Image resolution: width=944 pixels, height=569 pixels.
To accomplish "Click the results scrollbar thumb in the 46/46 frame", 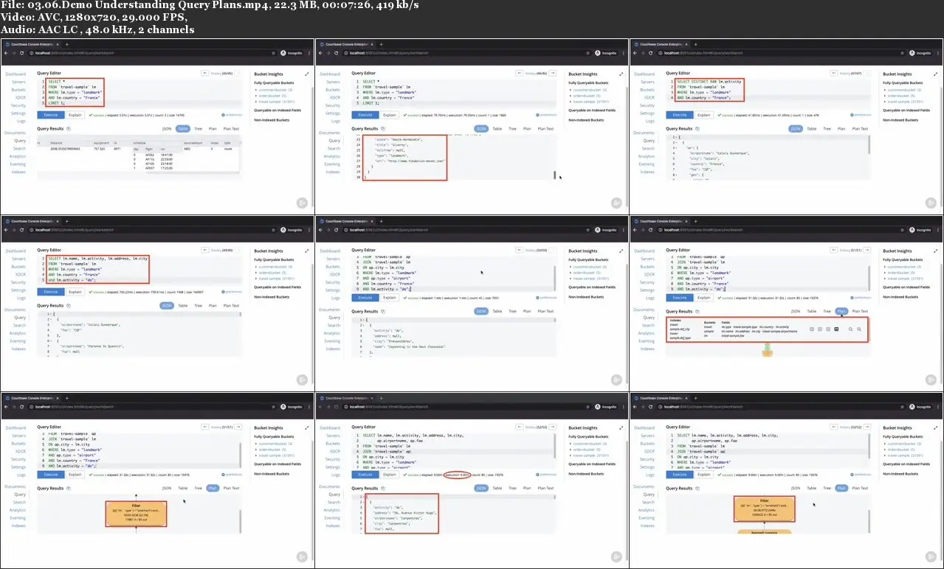I will (554, 175).
